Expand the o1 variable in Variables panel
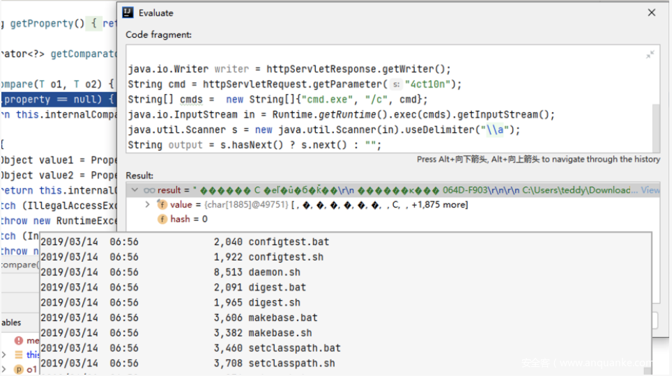 4,369
